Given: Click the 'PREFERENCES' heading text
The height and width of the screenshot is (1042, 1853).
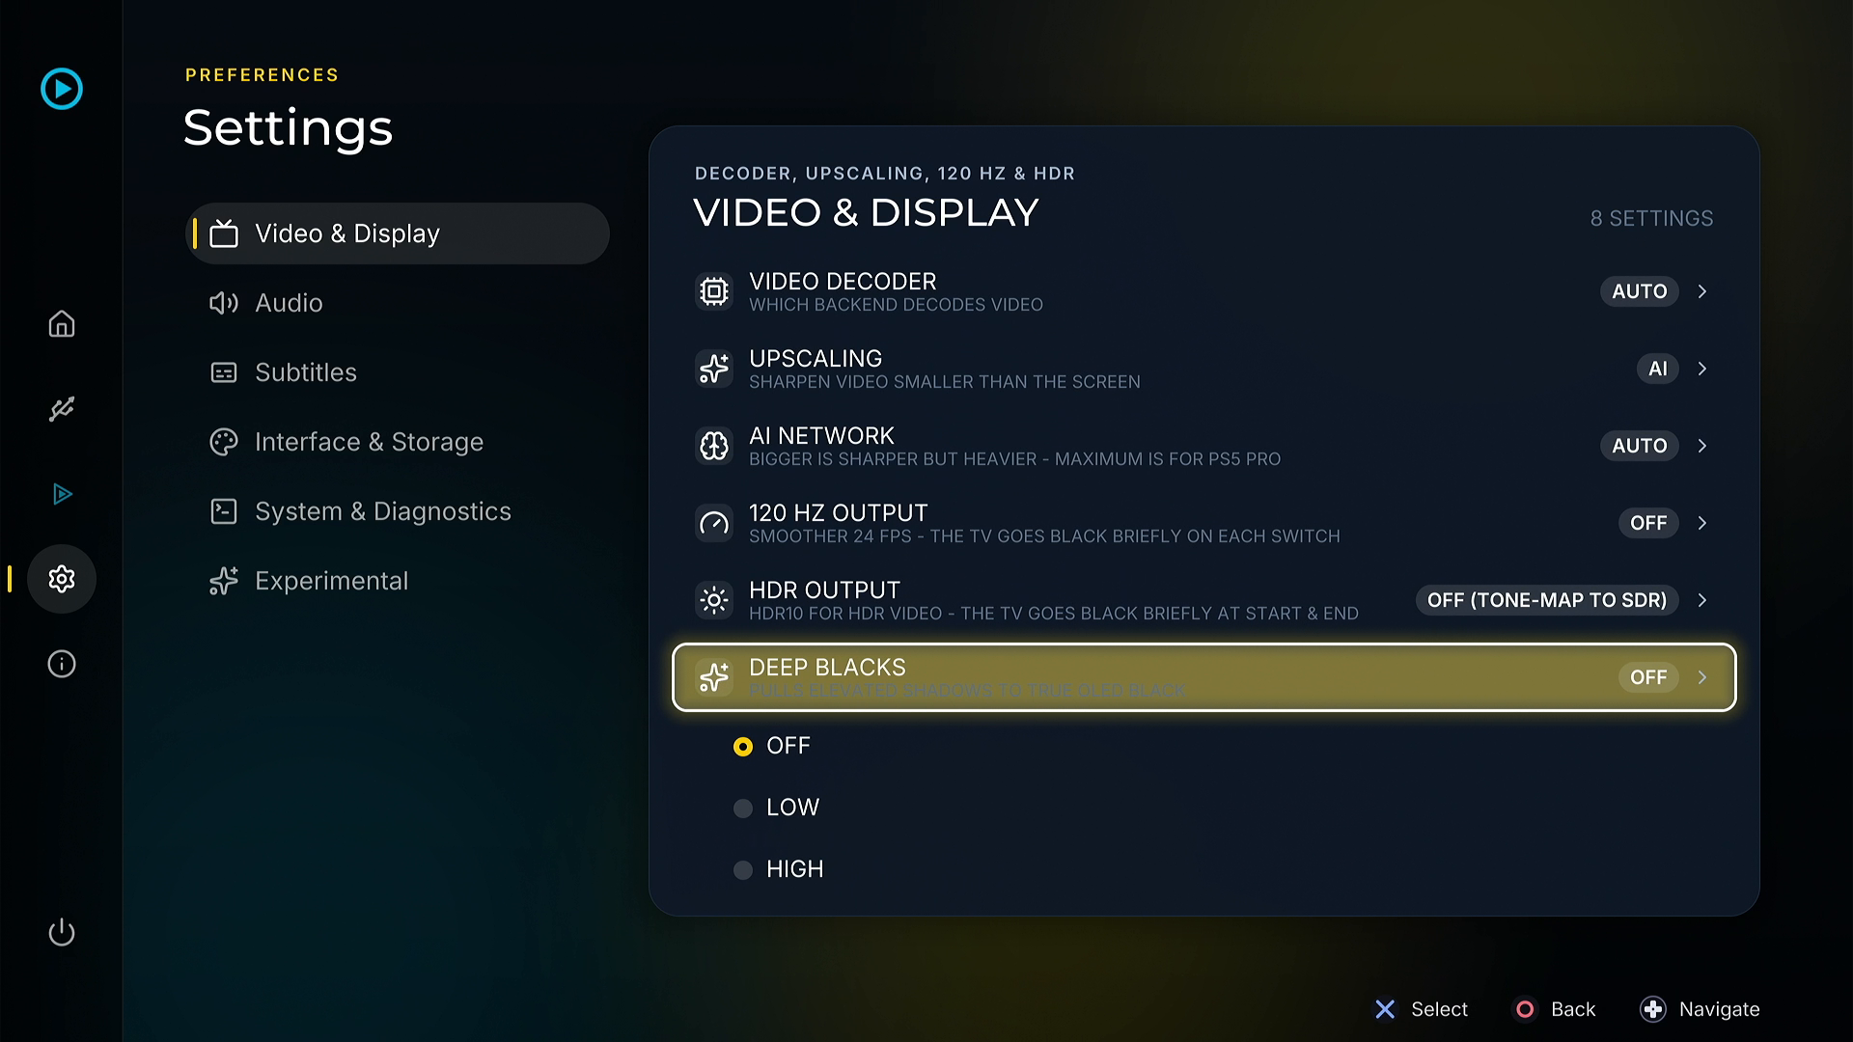Looking at the screenshot, I should pyautogui.click(x=262, y=75).
